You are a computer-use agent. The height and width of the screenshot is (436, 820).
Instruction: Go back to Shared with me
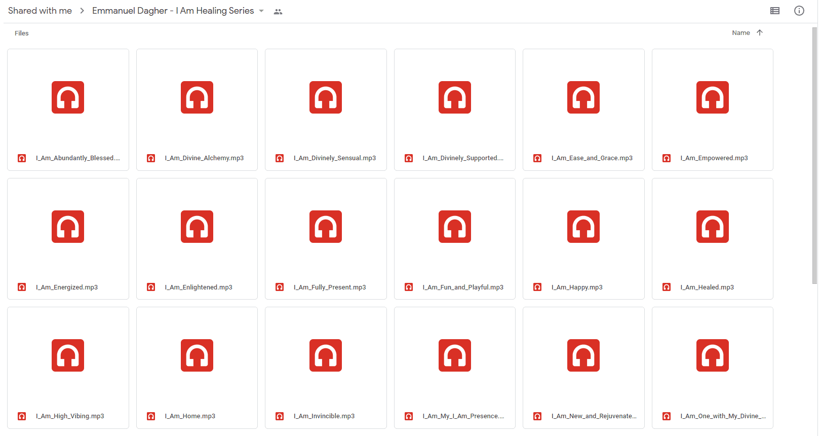[40, 11]
